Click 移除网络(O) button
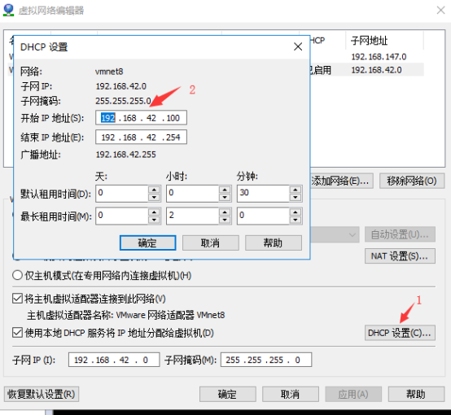 click(x=412, y=181)
